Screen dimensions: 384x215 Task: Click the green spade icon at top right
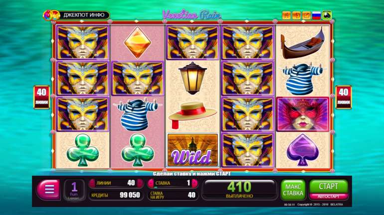[327, 15]
